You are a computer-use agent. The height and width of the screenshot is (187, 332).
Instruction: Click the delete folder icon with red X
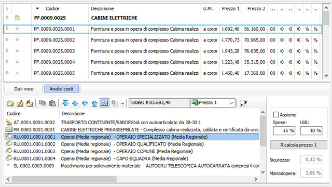point(30,103)
